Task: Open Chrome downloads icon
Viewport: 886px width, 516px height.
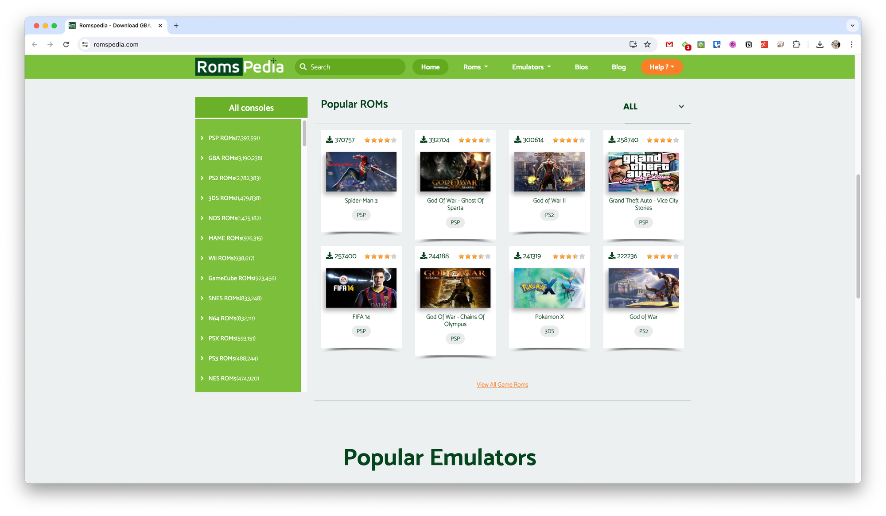Action: coord(820,44)
